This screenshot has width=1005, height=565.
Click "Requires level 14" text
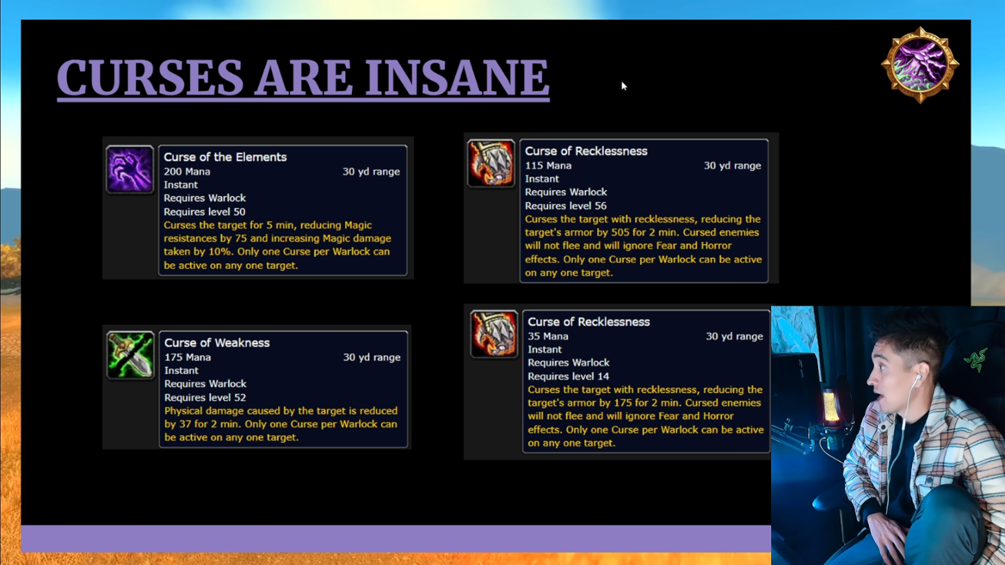click(x=569, y=376)
